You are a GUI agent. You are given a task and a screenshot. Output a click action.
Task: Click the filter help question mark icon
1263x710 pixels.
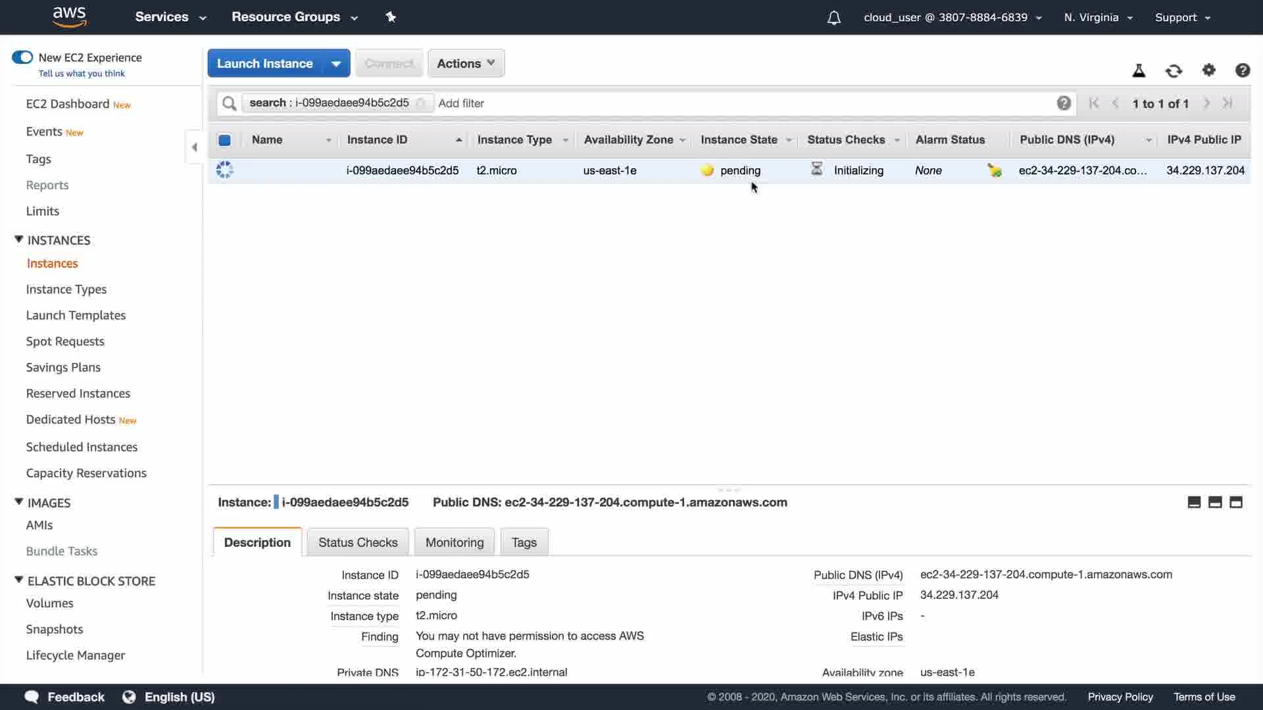[1064, 103]
